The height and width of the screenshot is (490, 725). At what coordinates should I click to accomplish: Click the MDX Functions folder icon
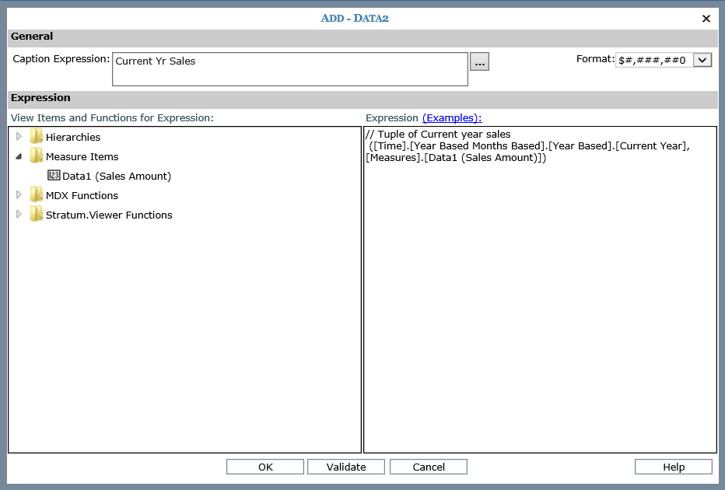pyautogui.click(x=37, y=195)
